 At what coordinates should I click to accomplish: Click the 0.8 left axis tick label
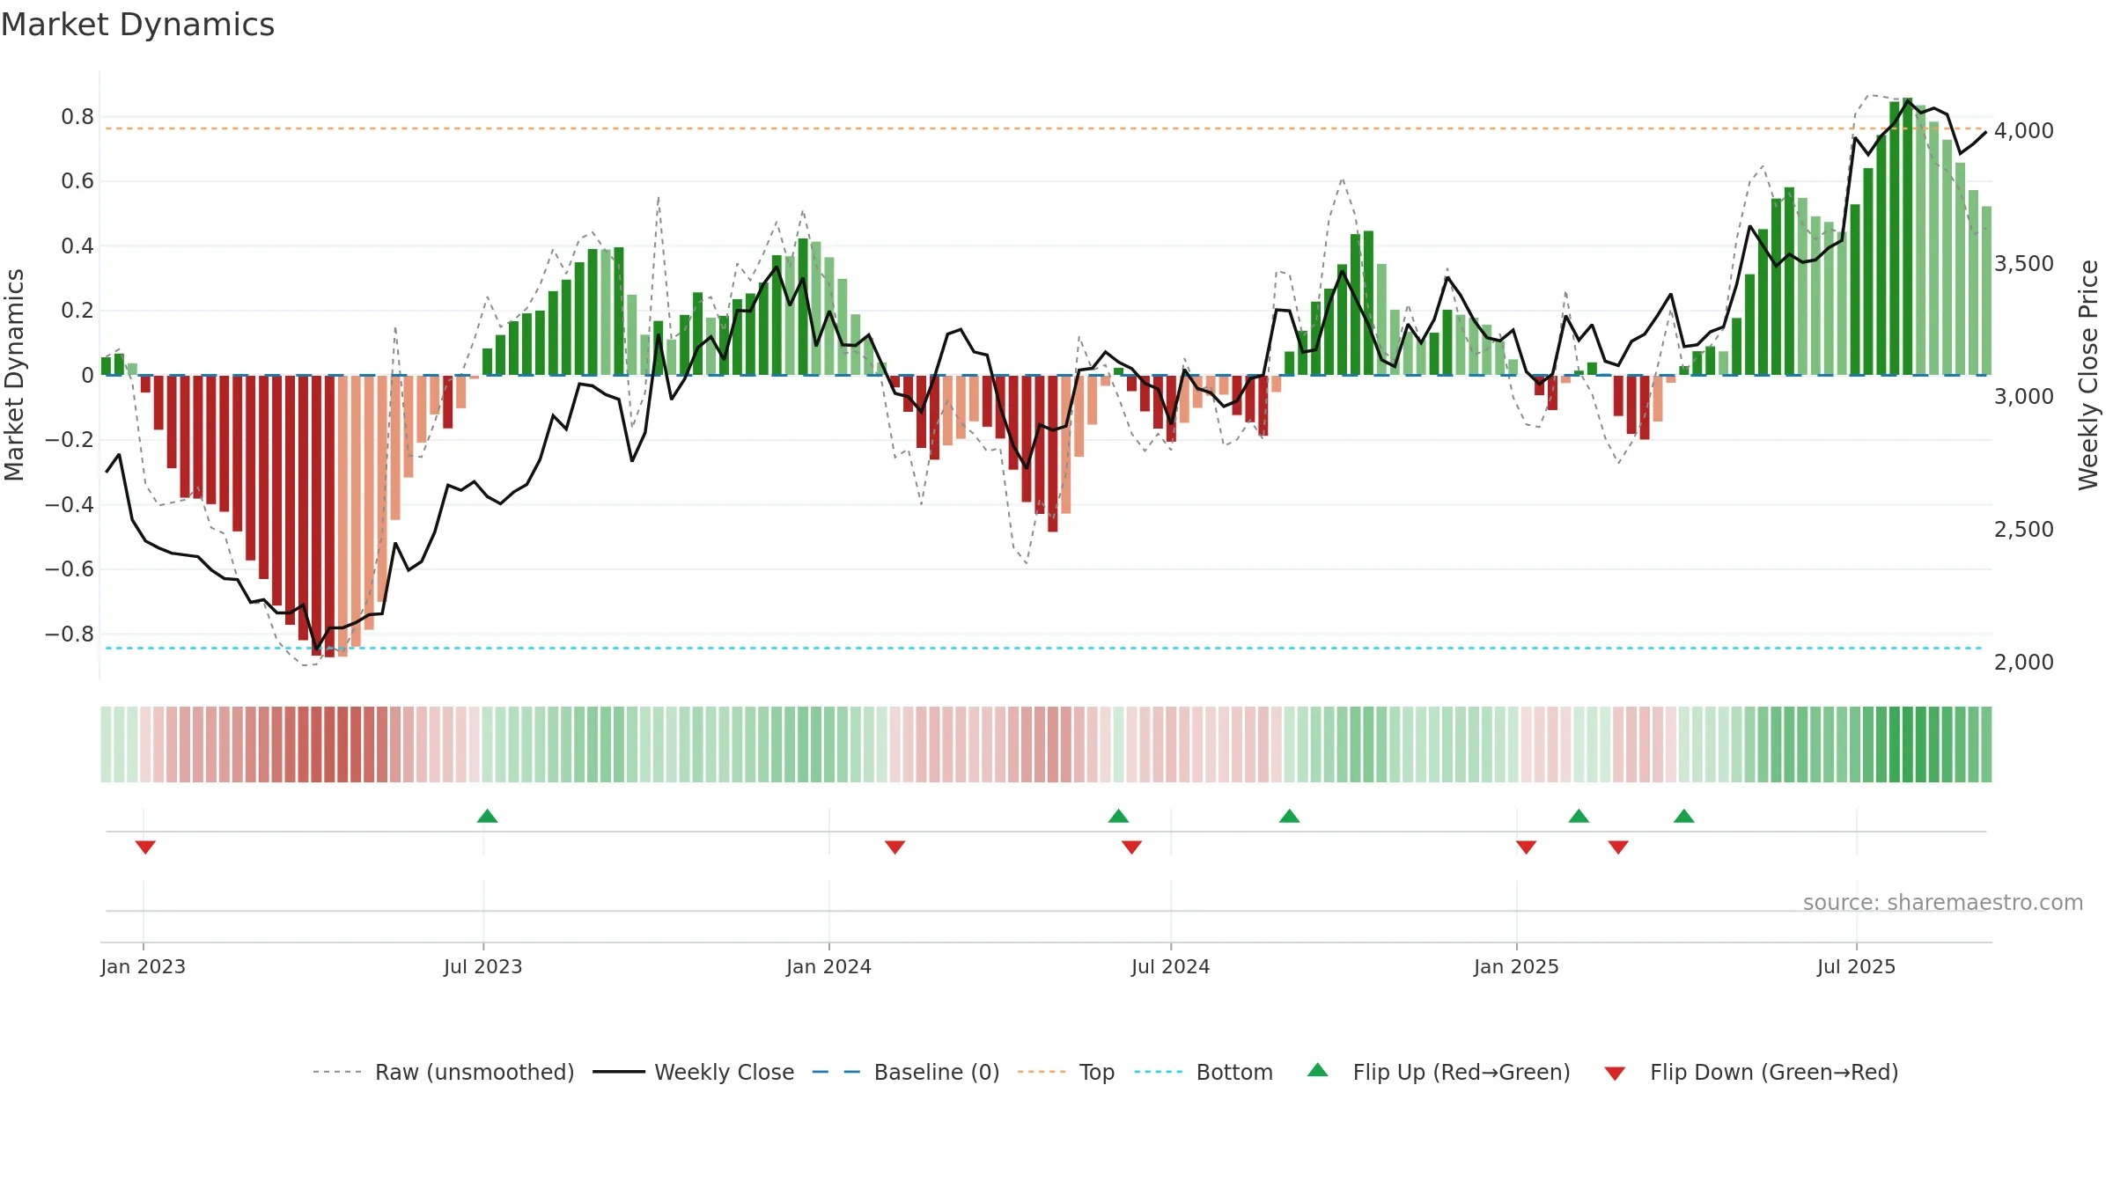[x=77, y=117]
